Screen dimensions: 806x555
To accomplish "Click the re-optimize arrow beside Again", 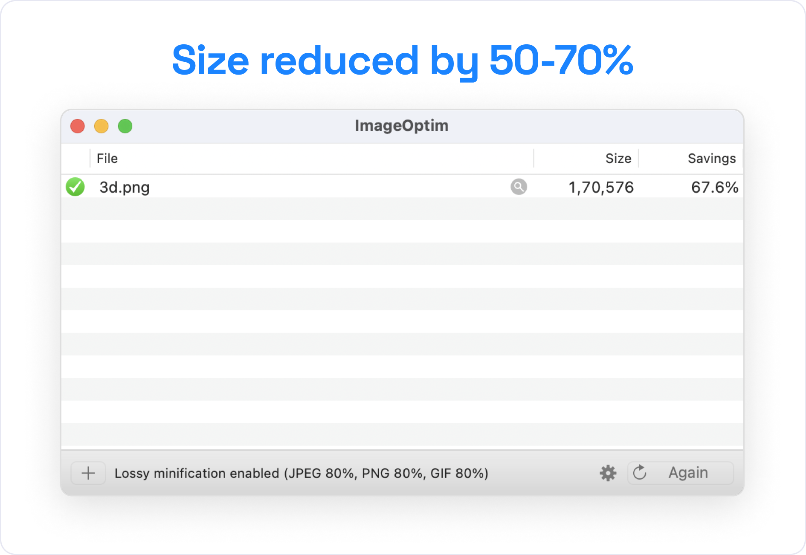I will tap(639, 473).
